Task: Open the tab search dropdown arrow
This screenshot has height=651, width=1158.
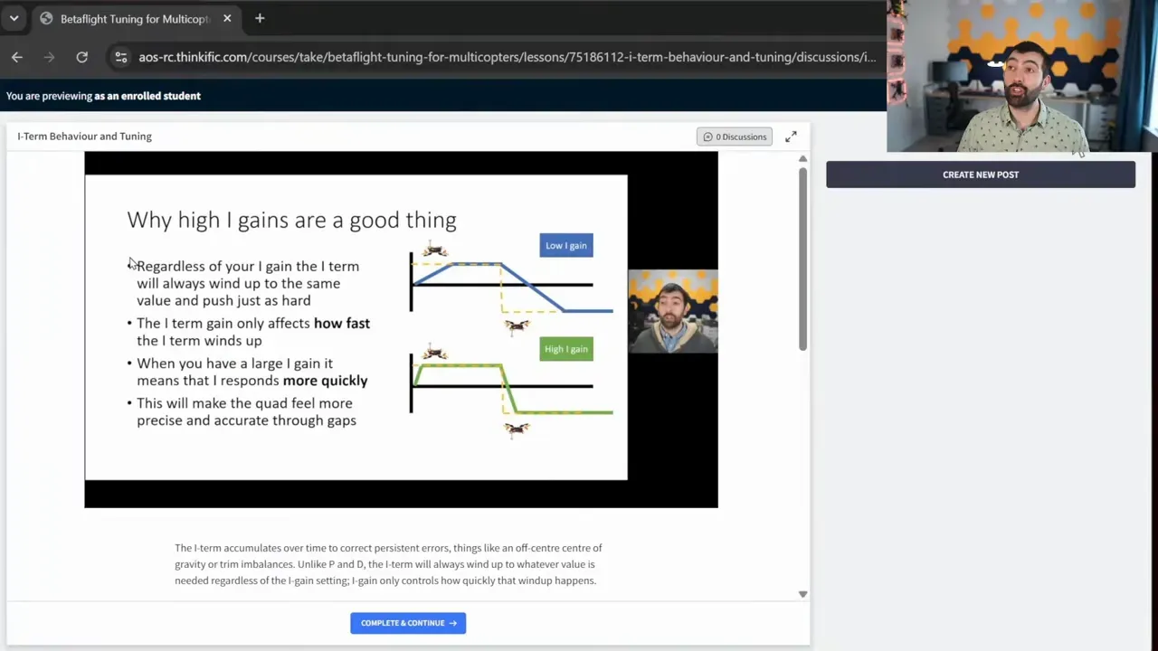Action: 14,18
